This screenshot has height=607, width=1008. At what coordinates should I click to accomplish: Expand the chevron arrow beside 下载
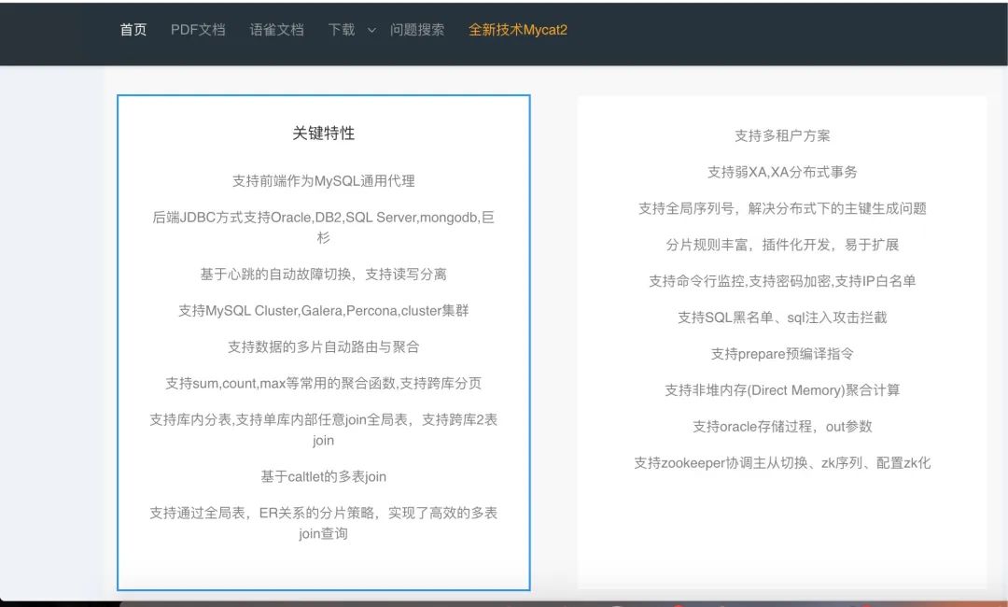(x=371, y=30)
